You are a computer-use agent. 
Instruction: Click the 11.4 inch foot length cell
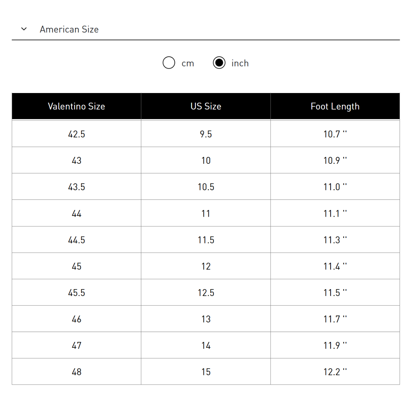point(335,266)
